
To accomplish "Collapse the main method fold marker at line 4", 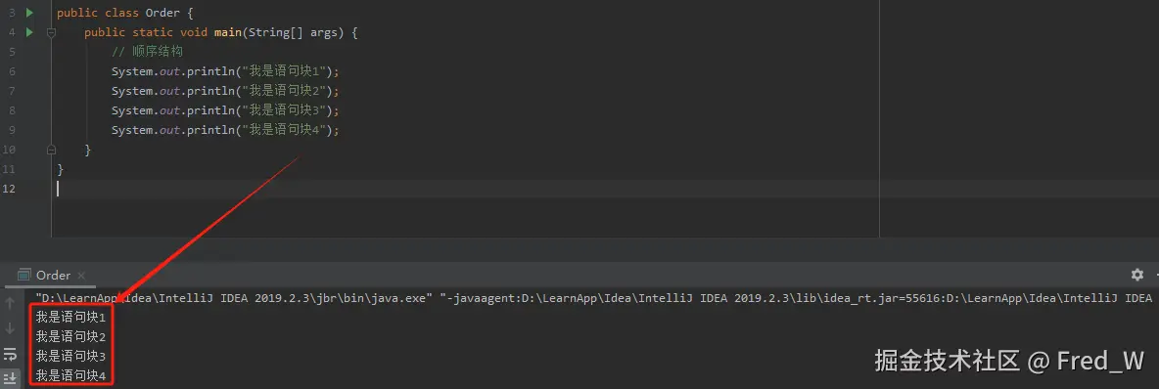I will click(51, 32).
